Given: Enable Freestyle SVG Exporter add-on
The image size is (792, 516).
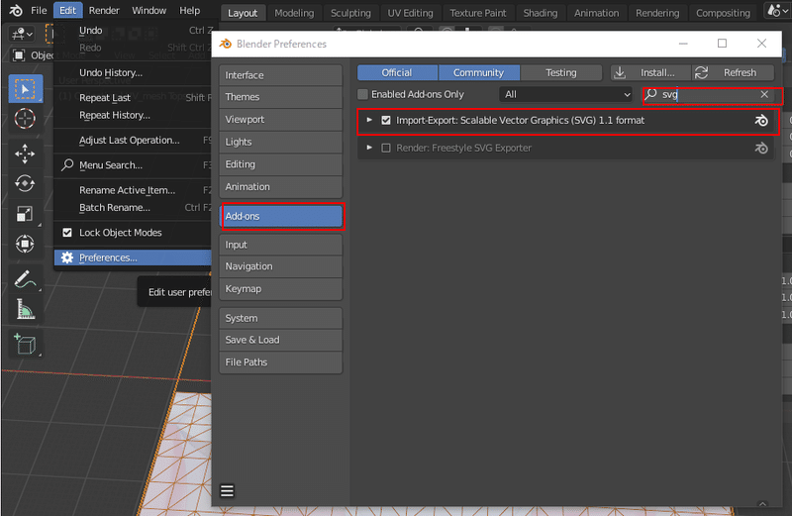Looking at the screenshot, I should point(386,149).
